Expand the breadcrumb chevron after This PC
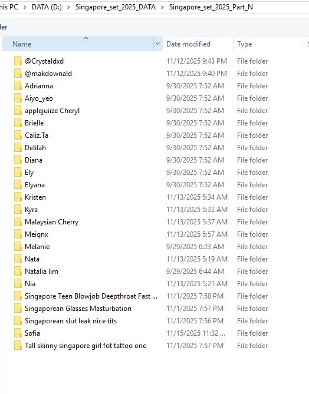 [25, 7]
